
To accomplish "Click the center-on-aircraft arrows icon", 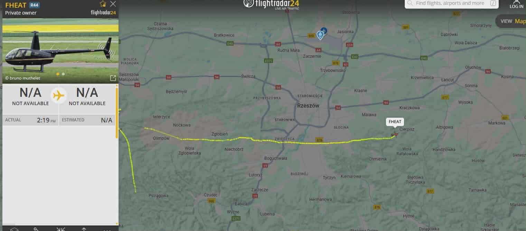I will point(61,229).
